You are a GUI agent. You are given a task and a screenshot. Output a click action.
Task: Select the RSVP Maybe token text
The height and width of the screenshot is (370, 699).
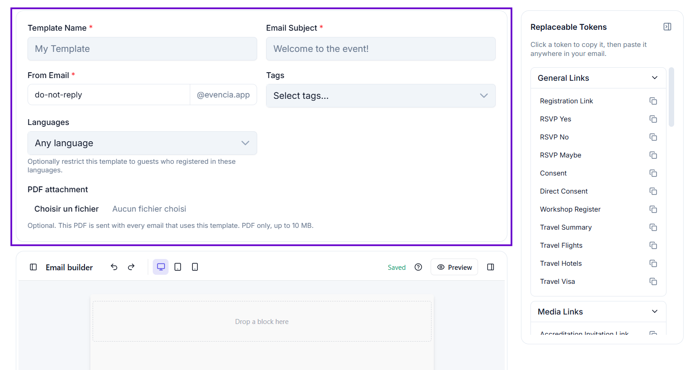[x=560, y=155]
